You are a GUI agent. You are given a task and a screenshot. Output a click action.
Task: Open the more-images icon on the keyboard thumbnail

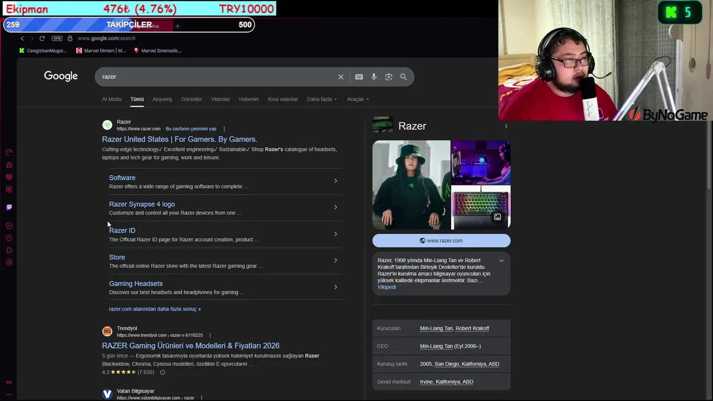(x=497, y=217)
